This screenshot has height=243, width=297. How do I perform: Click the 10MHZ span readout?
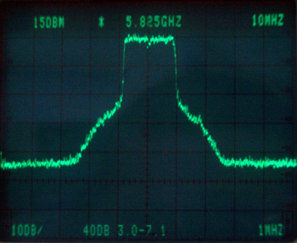pyautogui.click(x=268, y=20)
